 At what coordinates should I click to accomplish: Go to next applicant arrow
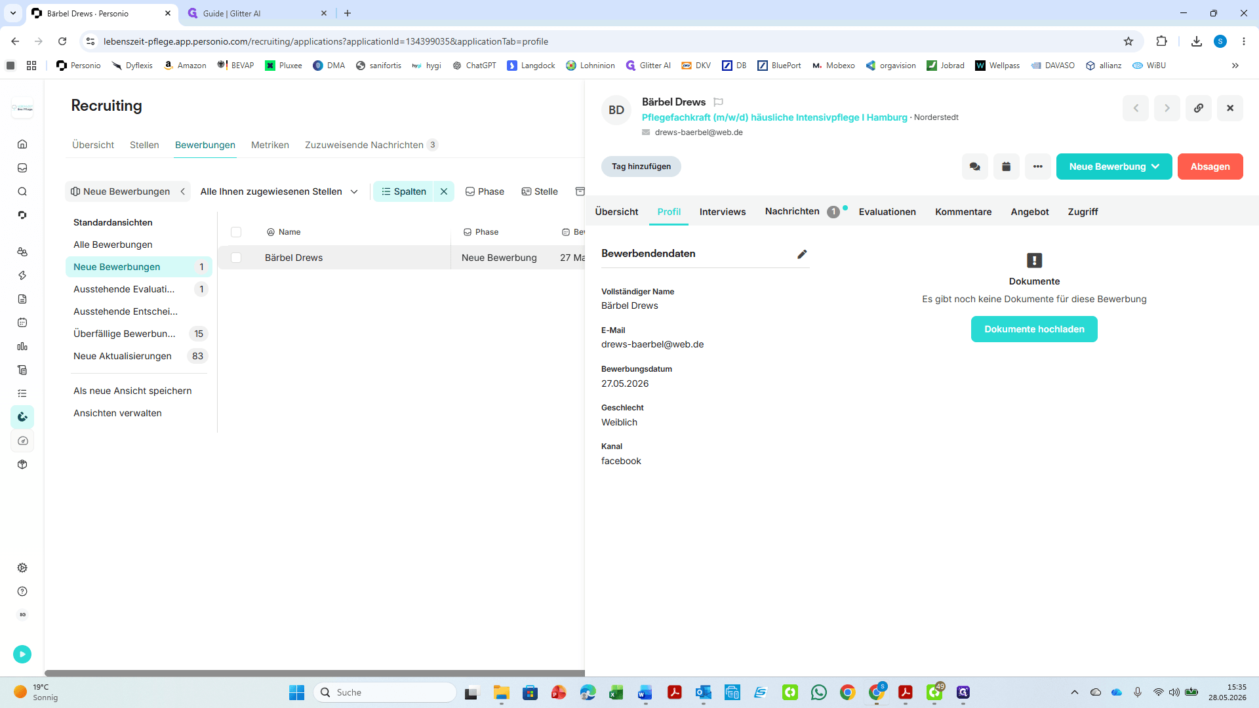(1167, 108)
